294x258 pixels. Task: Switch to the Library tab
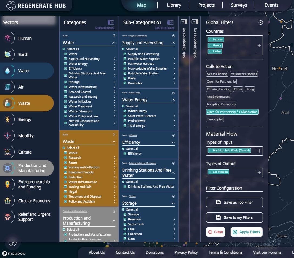tap(174, 5)
